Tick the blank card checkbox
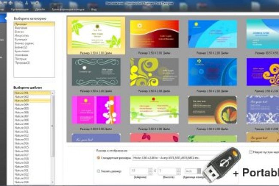Viewport: 279px width, 186px height. pyautogui.click(x=251, y=152)
